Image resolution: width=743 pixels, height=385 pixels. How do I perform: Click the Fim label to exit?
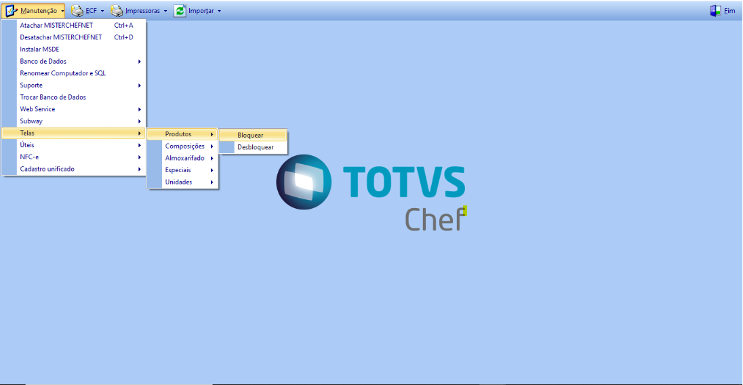(x=729, y=11)
